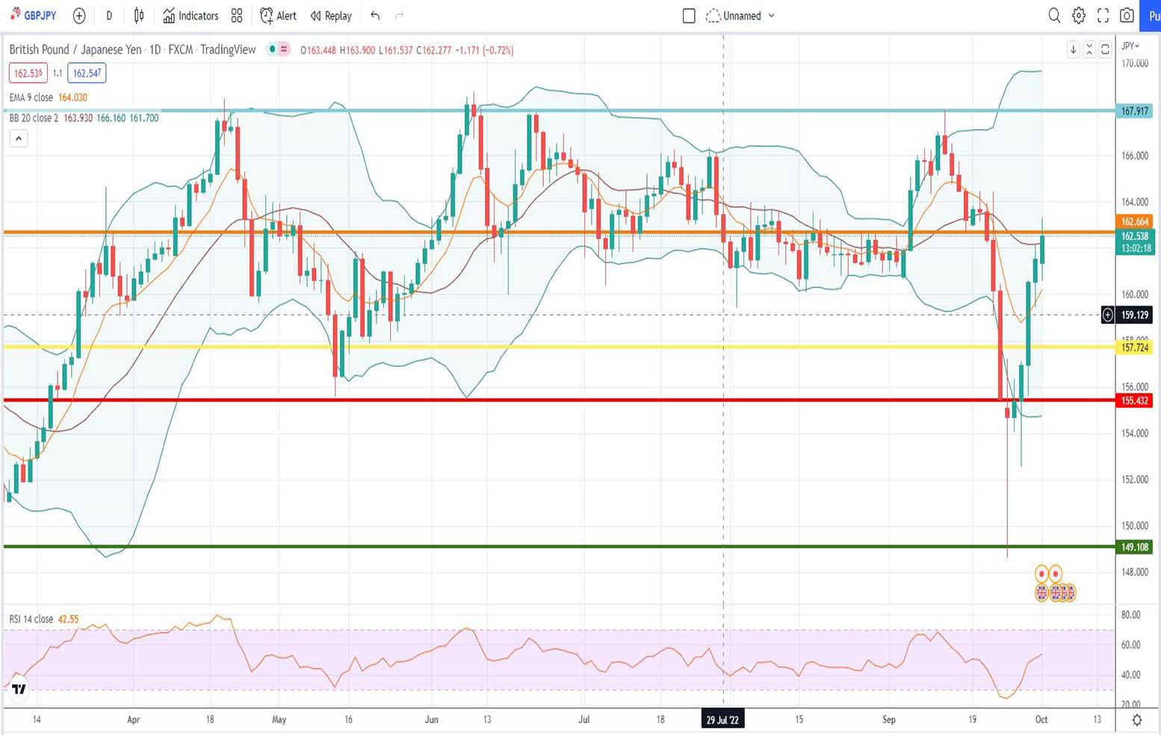
Task: Open the quick search magnifier icon
Action: (1054, 16)
